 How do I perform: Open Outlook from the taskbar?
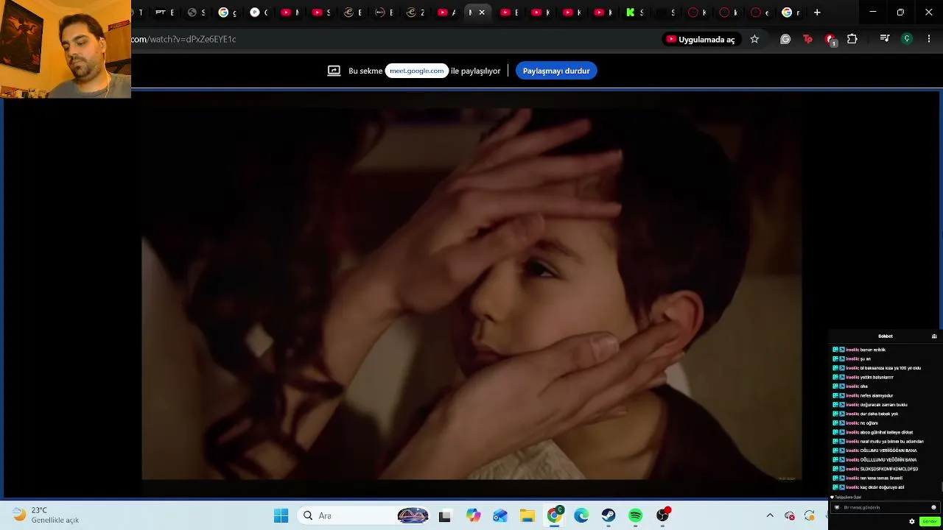(x=500, y=516)
